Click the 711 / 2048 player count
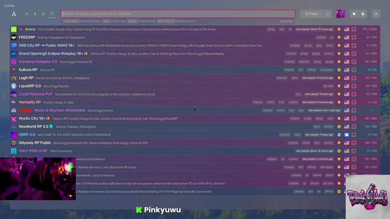This screenshot has height=219, width=390. coord(370,29)
